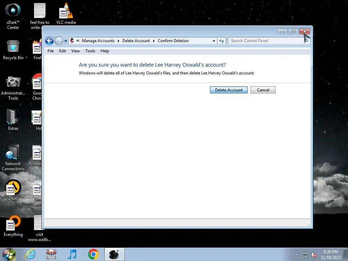
Task: Click the user accounts icon in address bar
Action: (x=72, y=41)
